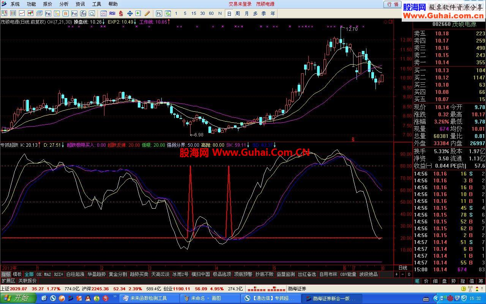Click the 茂硕电源 link in the title bar
Viewport: 486px width, 304px height.
pos(265,4)
